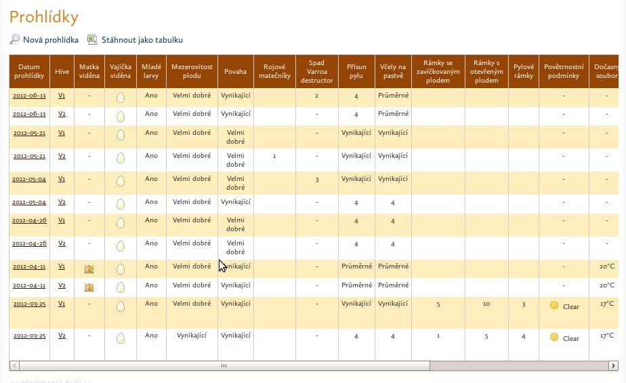This screenshot has height=383, width=626.
Task: Click the Rámky se zavíčkovaným plodem header
Action: click(438, 71)
